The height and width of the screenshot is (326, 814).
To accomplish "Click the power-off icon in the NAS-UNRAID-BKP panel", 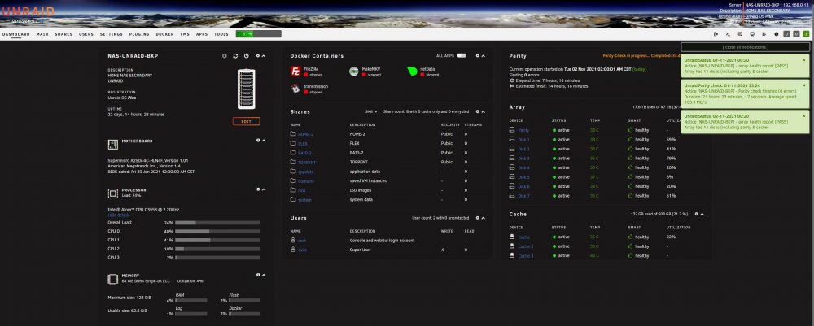I will pyautogui.click(x=246, y=56).
